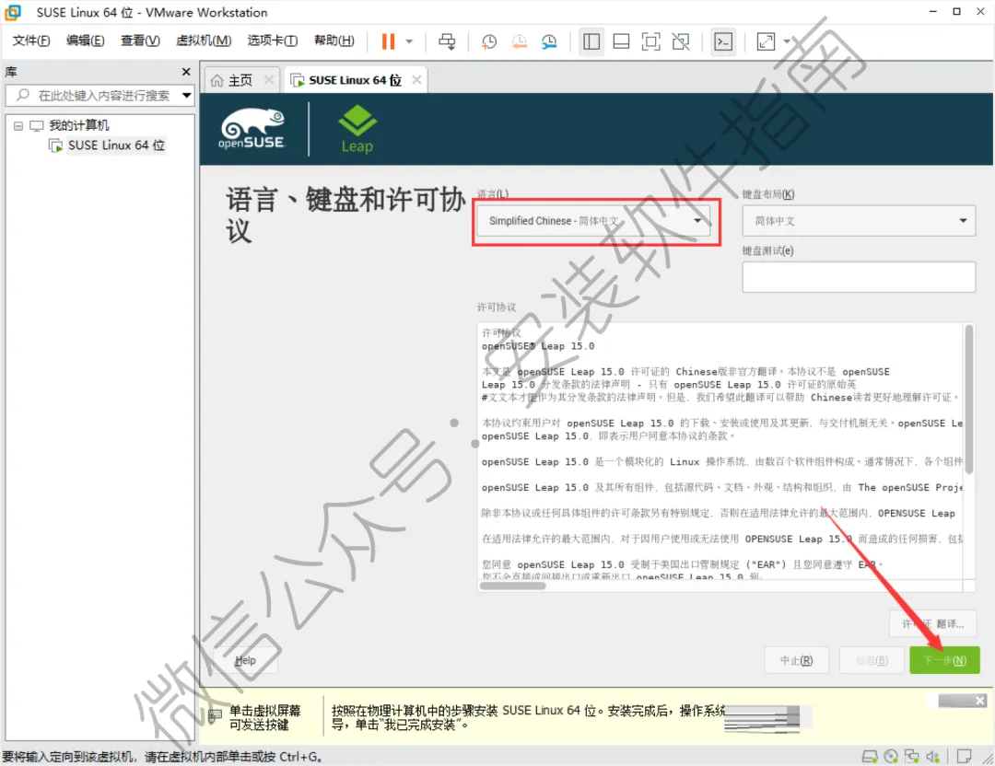Click the message log status bar icon
The image size is (995, 766).
tap(964, 756)
